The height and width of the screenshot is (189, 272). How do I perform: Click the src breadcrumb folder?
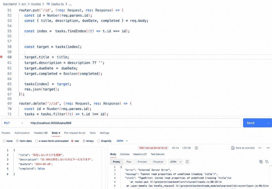pos(24,4)
